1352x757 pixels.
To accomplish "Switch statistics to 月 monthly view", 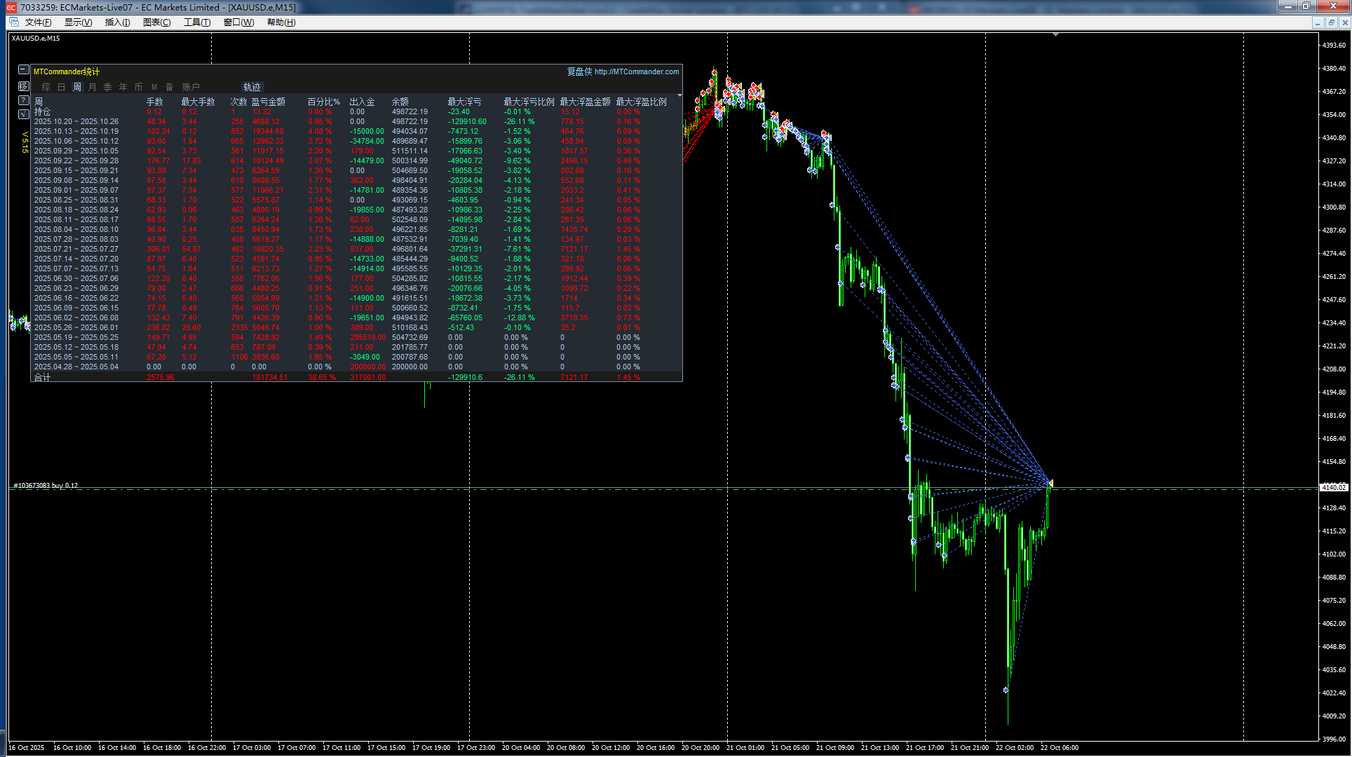I will [93, 87].
